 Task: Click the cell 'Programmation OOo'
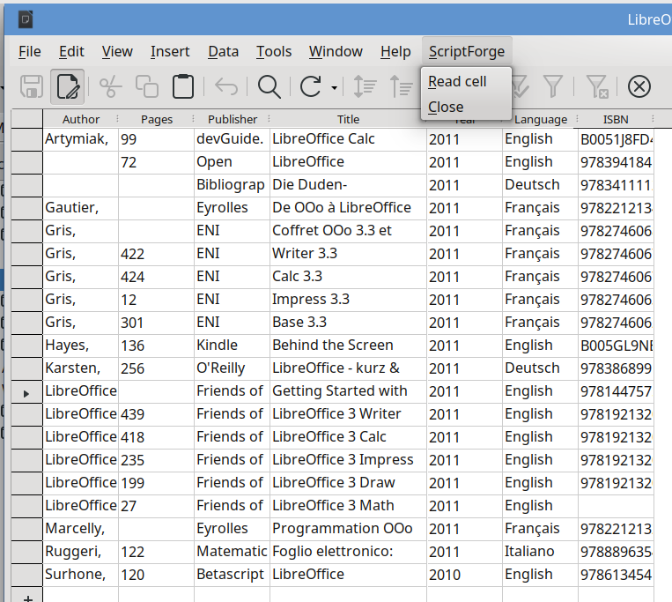pyautogui.click(x=348, y=529)
